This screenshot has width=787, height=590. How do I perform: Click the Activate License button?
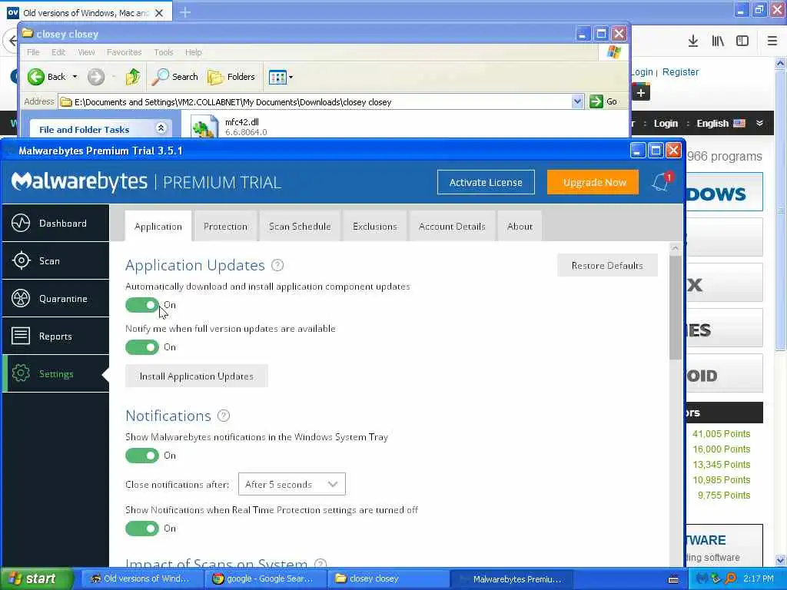(x=486, y=182)
